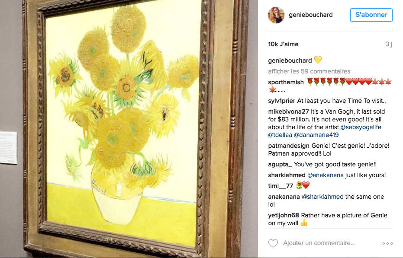Click the 10k J'aime likes count

click(x=283, y=44)
